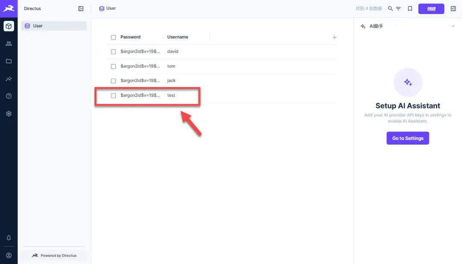The height and width of the screenshot is (264, 462).
Task: Open the Help documentation icon
Action: pos(9,96)
